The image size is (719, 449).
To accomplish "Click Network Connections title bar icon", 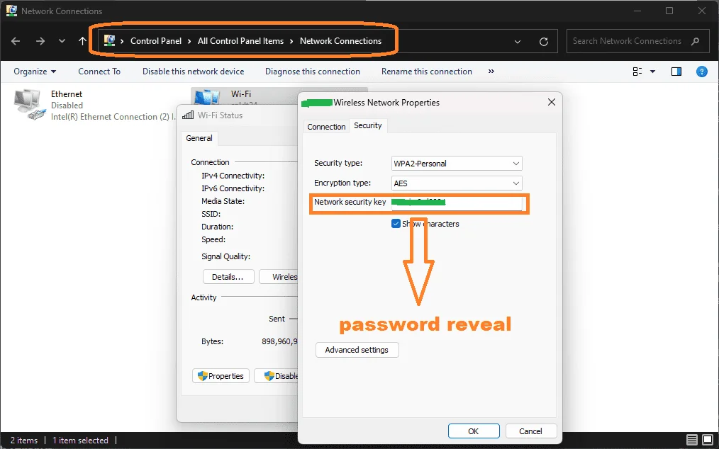I will coord(11,11).
